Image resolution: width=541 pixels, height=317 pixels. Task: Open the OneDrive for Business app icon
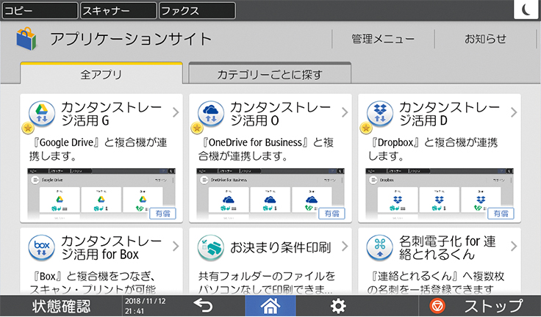click(211, 114)
